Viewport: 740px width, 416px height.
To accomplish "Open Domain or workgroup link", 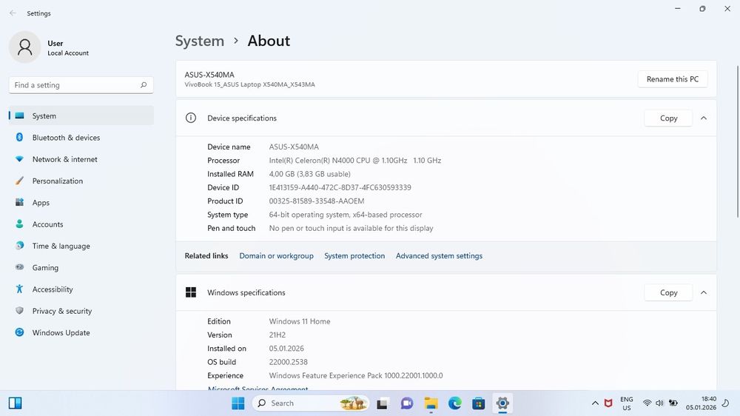I will tap(276, 256).
